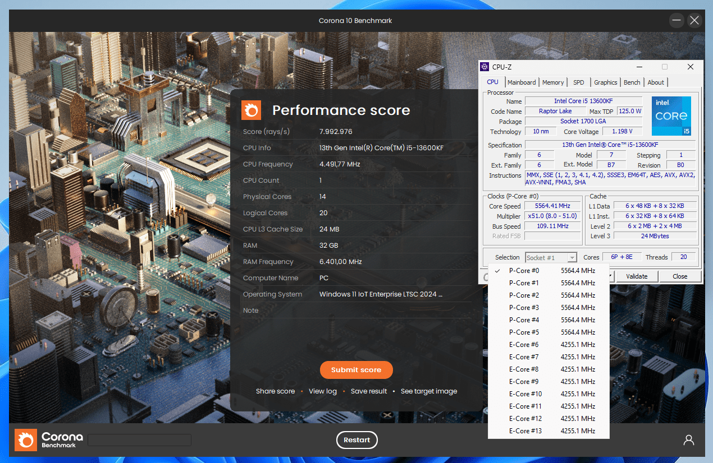Click the Multiplier field x51.0 (8.0 - 51.0)

(x=552, y=216)
